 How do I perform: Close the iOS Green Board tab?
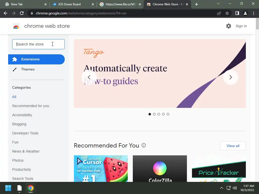pyautogui.click(x=93, y=4)
